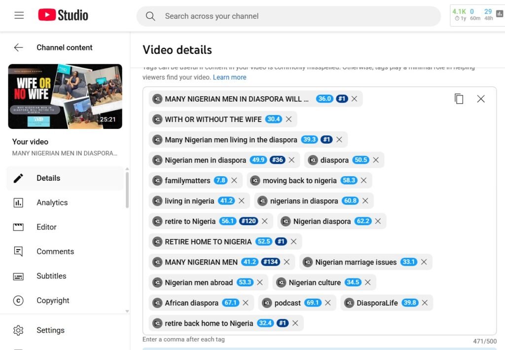Remove the 'familymatters' tag
The width and height of the screenshot is (505, 350).
[x=234, y=181]
